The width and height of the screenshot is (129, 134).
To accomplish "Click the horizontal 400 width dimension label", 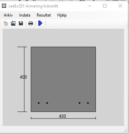I will [62, 116].
